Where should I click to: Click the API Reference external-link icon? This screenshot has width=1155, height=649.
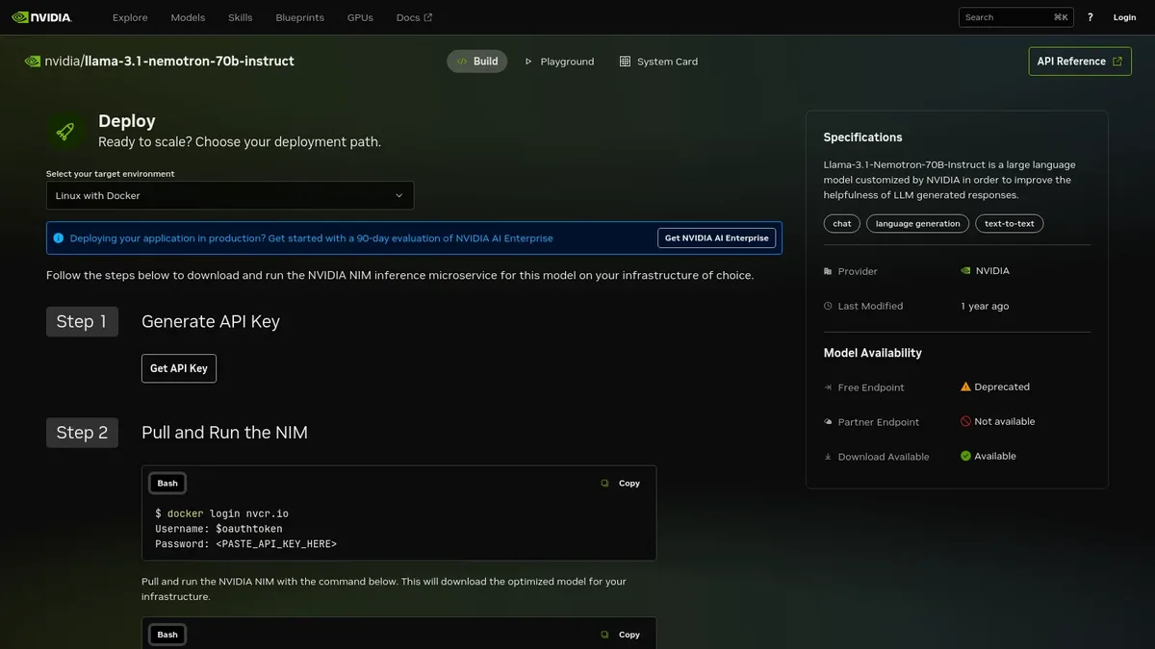[x=1117, y=62]
